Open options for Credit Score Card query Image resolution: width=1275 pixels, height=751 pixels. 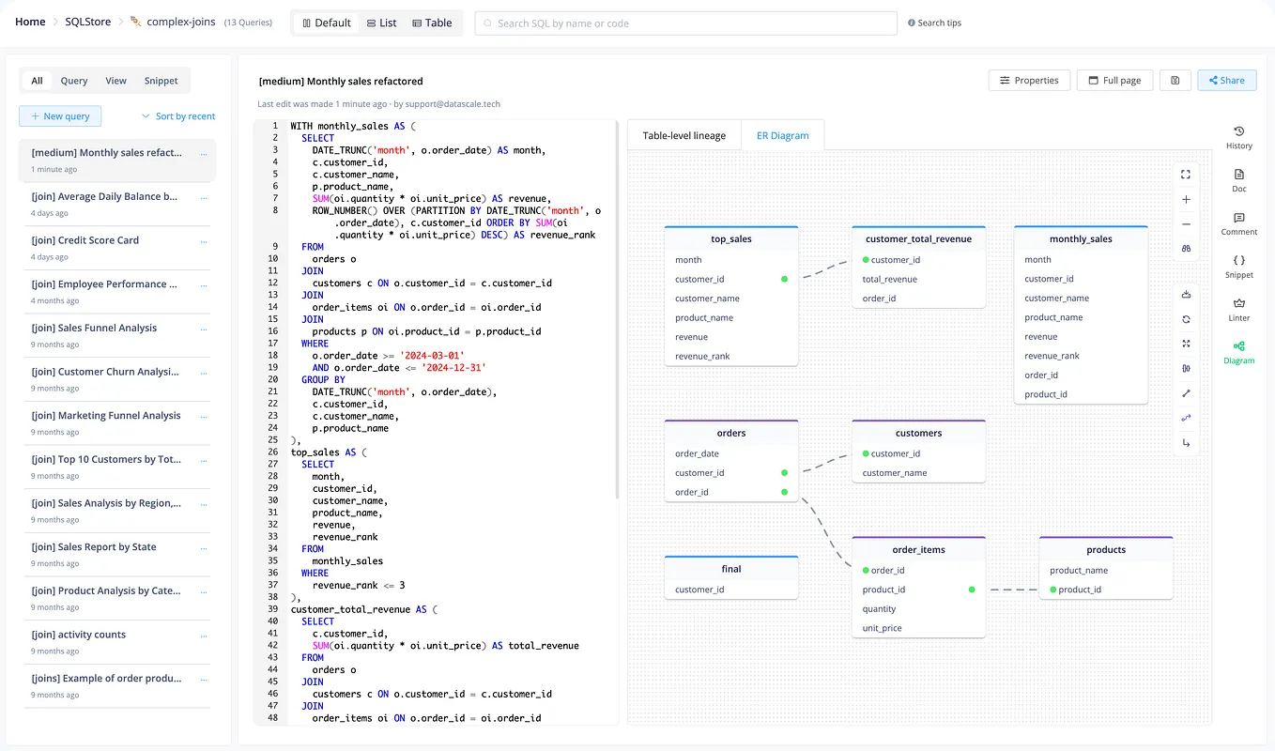coord(204,240)
